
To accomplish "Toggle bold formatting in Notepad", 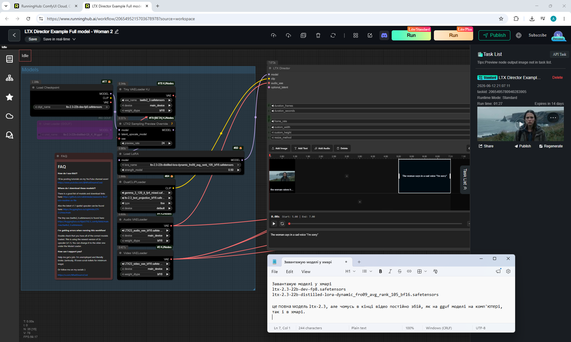I will click(380, 271).
